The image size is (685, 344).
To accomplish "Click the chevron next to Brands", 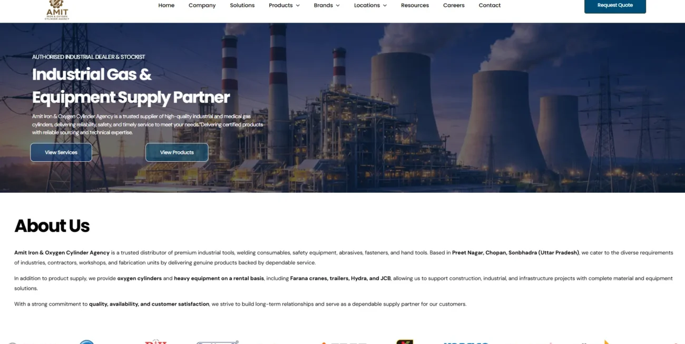I will pyautogui.click(x=337, y=5).
